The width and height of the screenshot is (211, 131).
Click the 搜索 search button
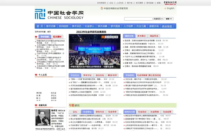tap(169, 19)
